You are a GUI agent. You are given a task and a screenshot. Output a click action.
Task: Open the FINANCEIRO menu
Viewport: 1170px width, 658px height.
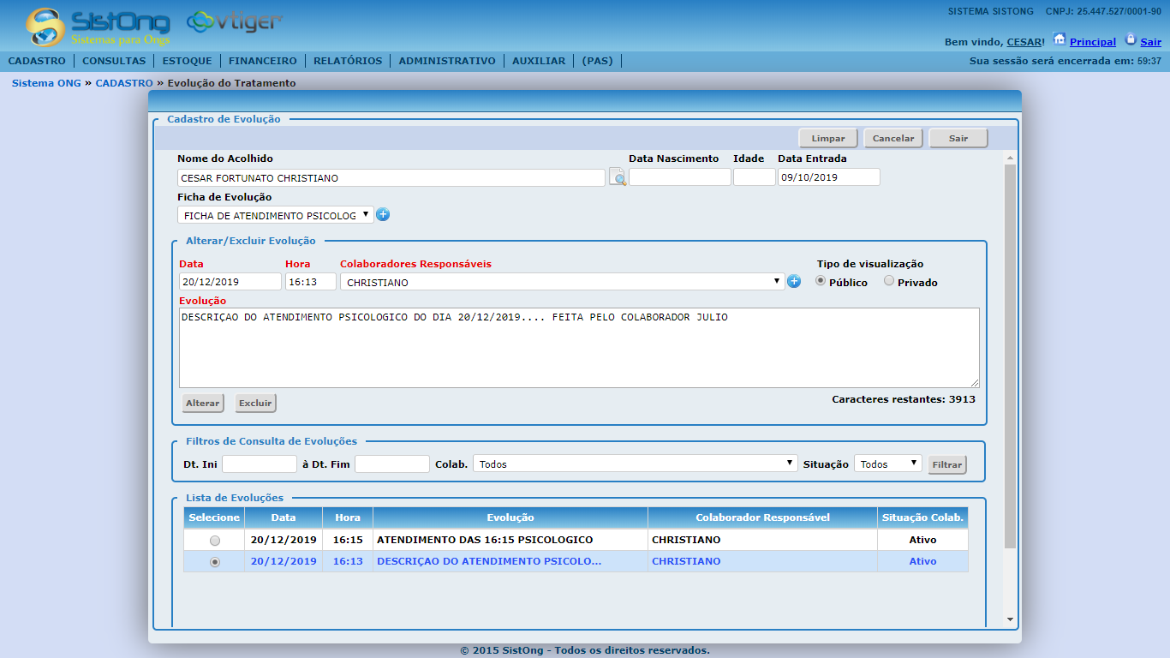click(x=263, y=61)
